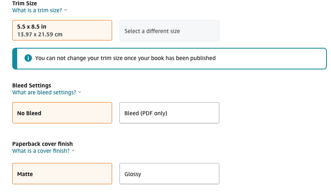Screen dimensions: 331x192
Task: Click the Bleed Settings section heading
Action: [32, 85]
